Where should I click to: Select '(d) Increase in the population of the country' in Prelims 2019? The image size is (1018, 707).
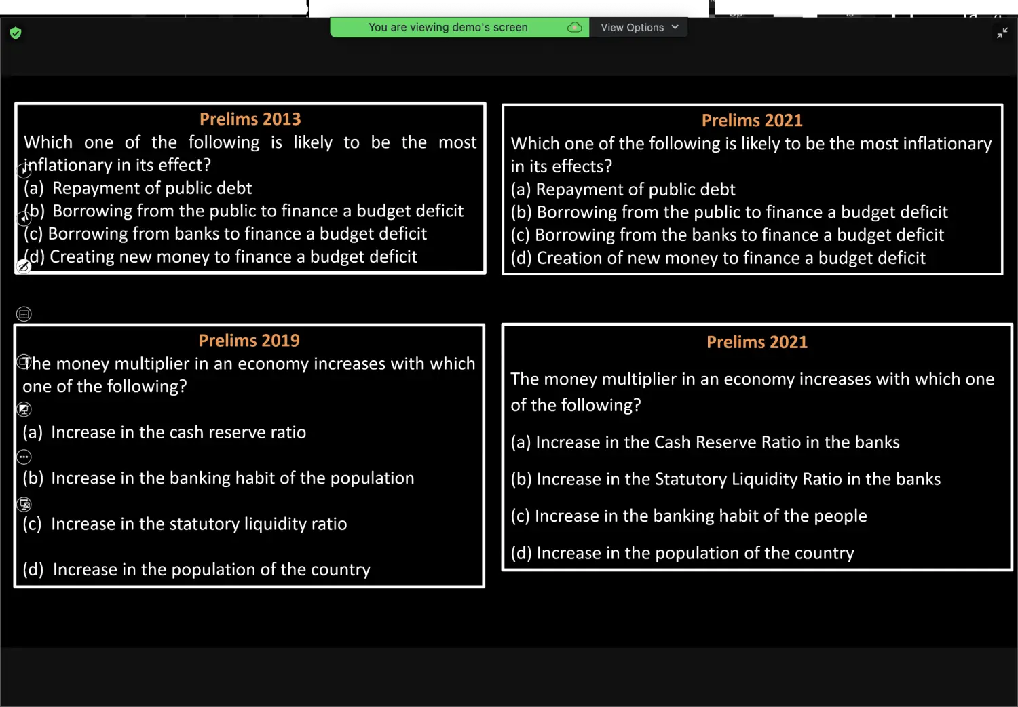197,570
